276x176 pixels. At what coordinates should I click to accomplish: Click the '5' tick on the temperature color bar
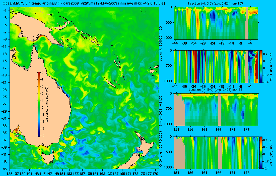pos(42,72)
